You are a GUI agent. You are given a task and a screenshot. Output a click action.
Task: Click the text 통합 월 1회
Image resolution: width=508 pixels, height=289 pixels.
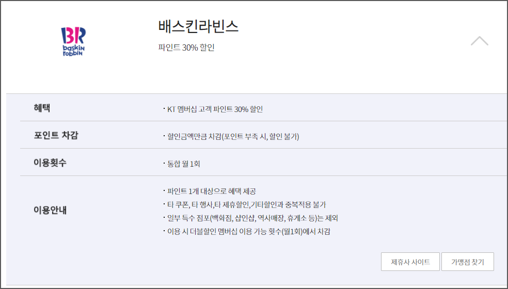pyautogui.click(x=183, y=164)
